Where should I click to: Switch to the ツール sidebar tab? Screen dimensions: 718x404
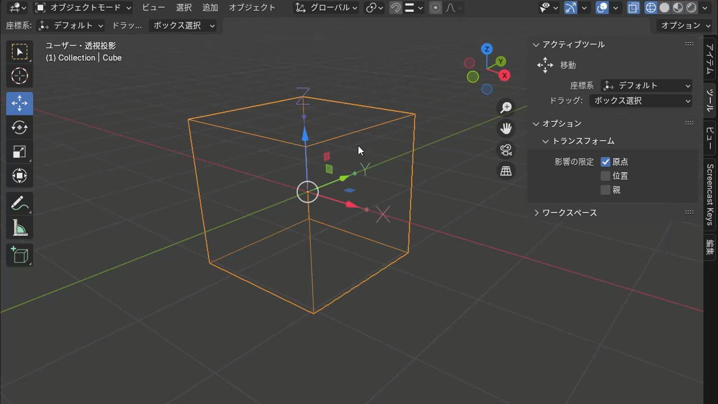710,101
